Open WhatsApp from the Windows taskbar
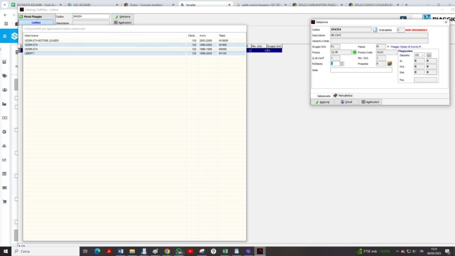Image resolution: width=455 pixels, height=256 pixels. tap(178, 251)
